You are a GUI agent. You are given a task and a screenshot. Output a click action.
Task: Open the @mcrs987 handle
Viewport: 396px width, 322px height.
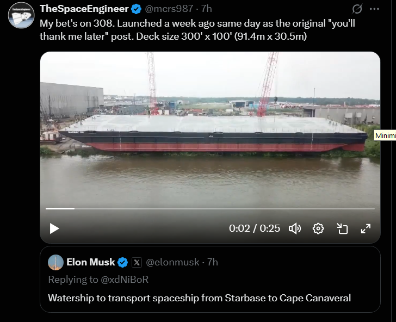[x=168, y=9]
